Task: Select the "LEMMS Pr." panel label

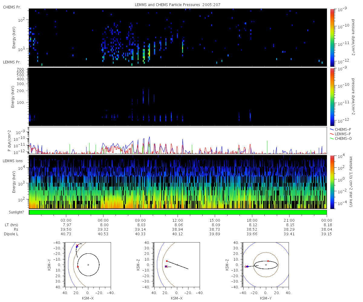Action: [x=12, y=62]
